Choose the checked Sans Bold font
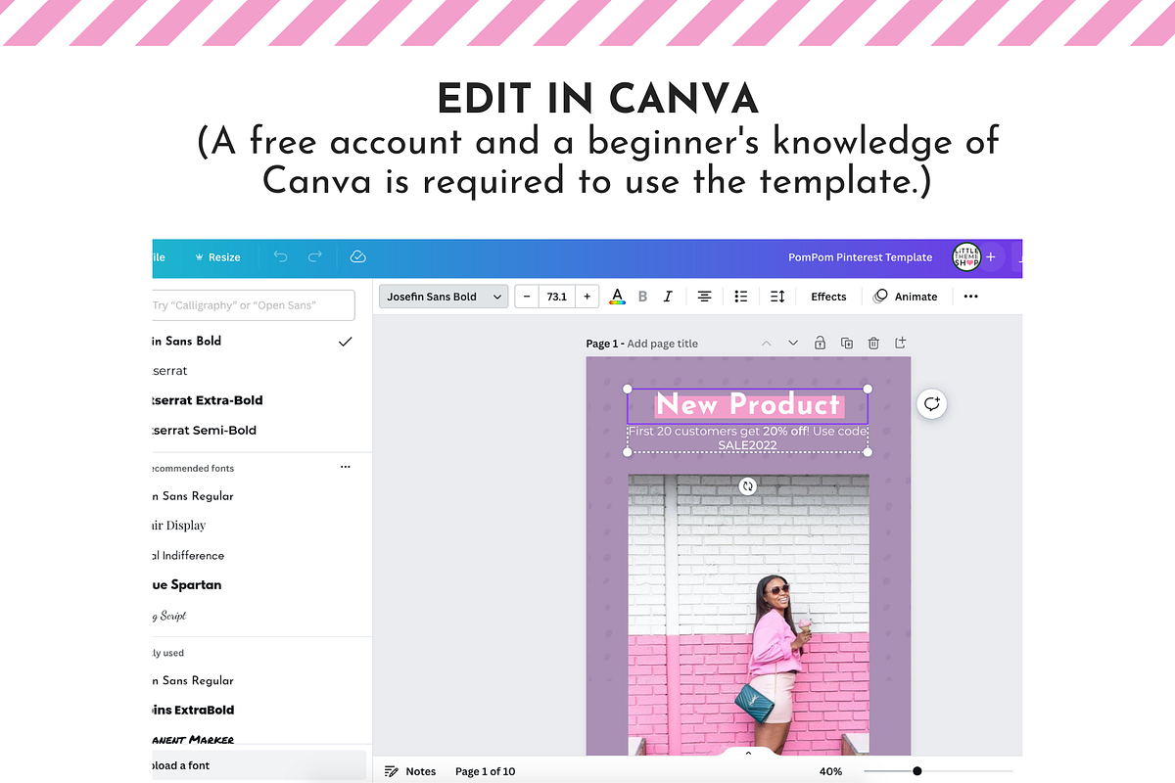Image resolution: width=1175 pixels, height=783 pixels. (x=253, y=341)
